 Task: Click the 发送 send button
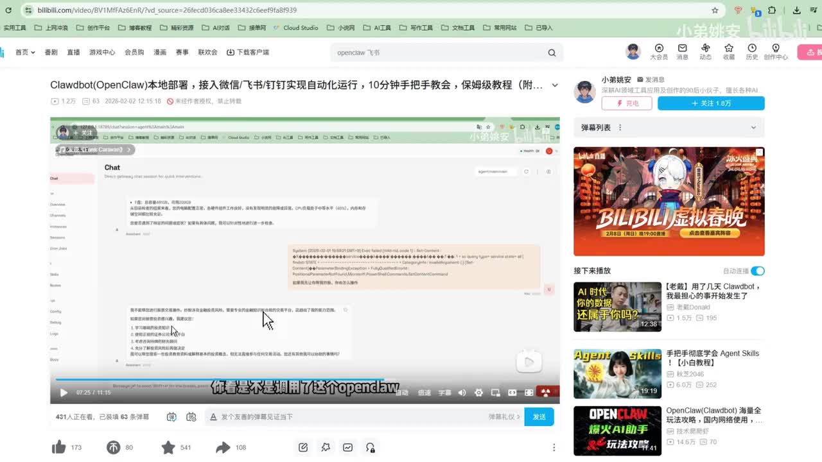(539, 416)
